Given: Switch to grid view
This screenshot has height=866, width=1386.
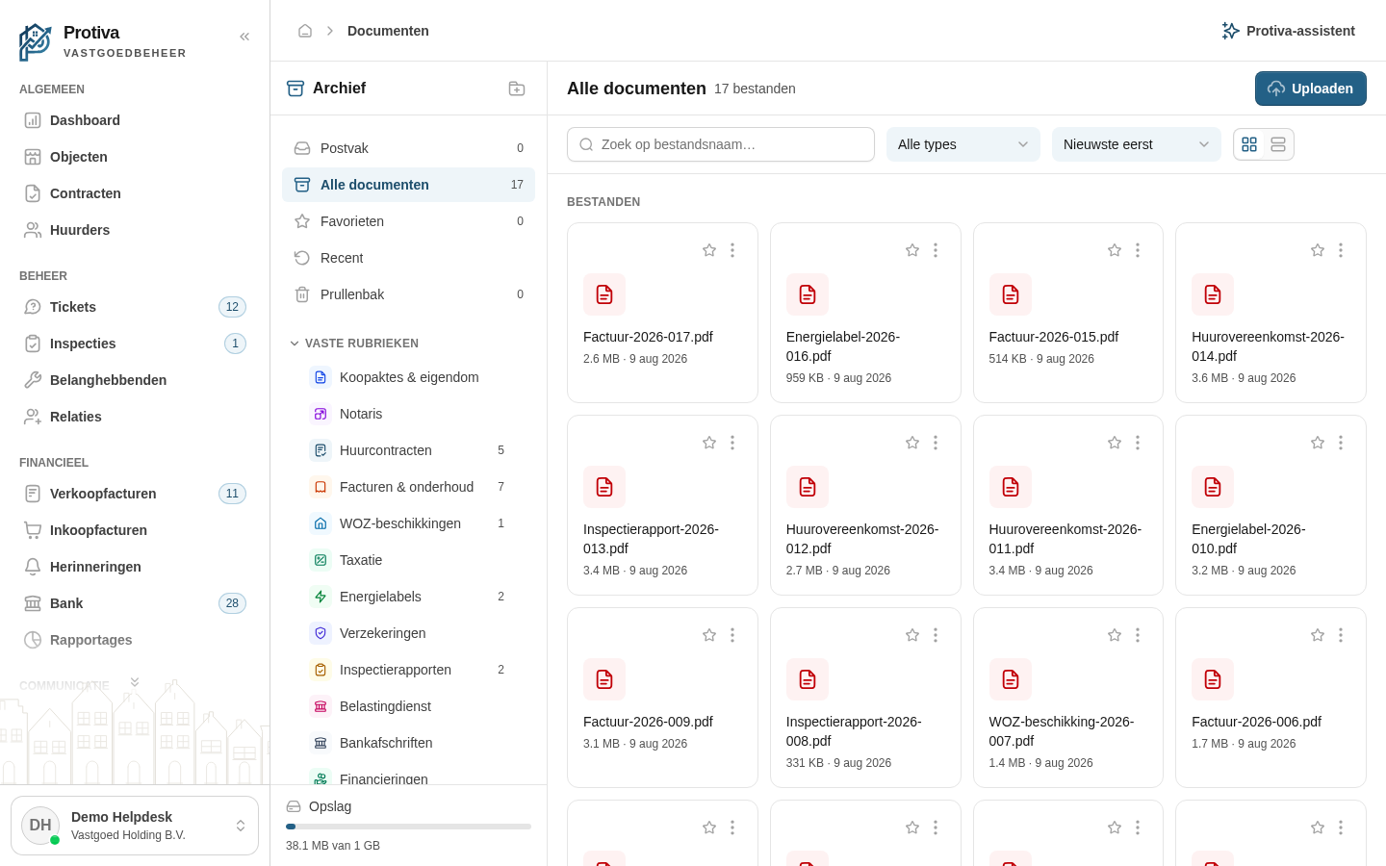Looking at the screenshot, I should coord(1249,144).
